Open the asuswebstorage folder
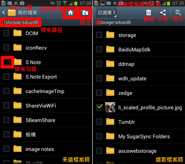 point(139,151)
